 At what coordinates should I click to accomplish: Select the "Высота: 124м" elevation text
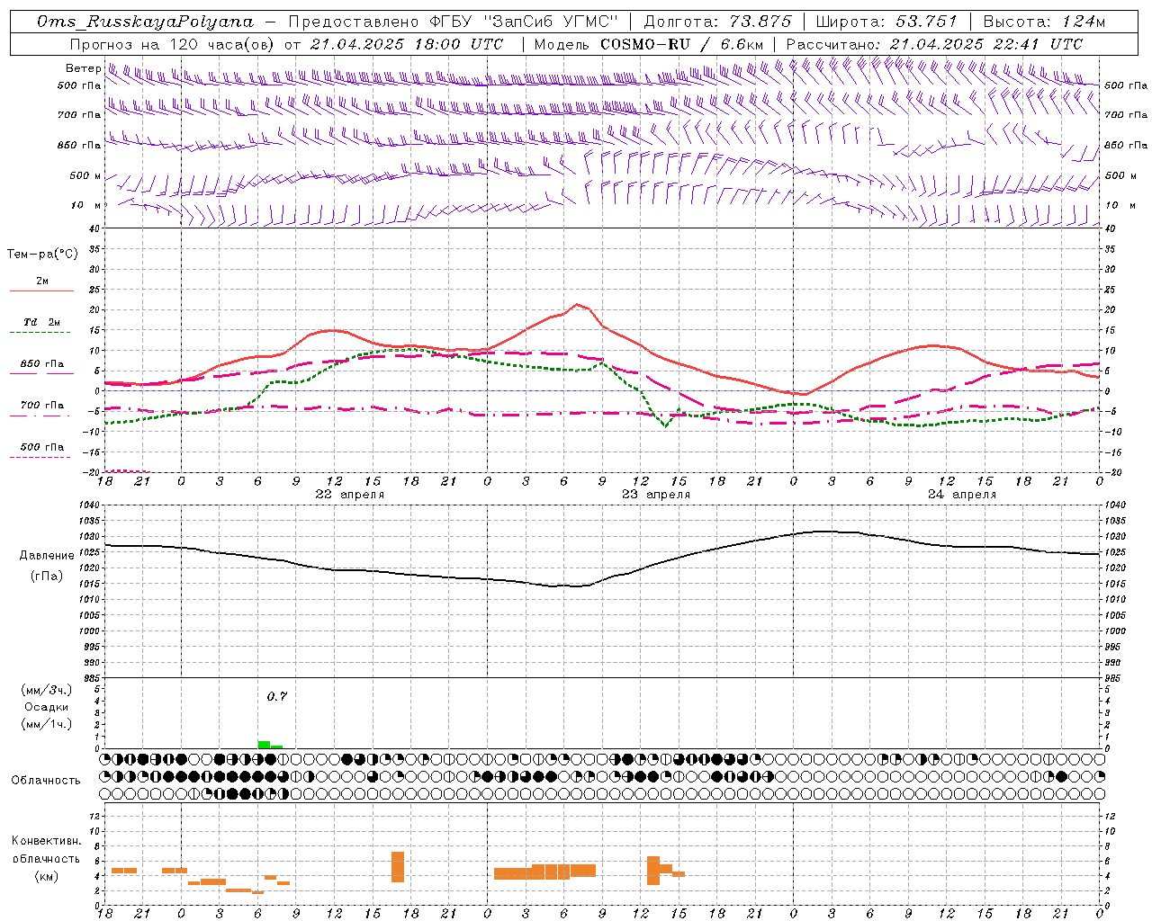click(x=1044, y=22)
